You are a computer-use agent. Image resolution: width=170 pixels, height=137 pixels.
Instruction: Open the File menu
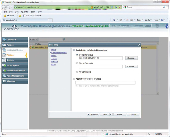(x=5, y=12)
